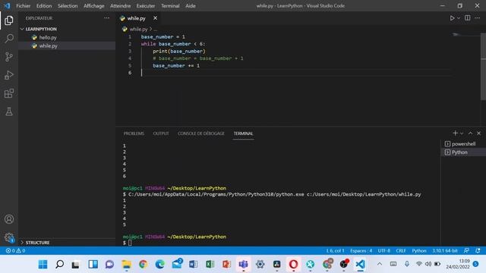Close the while.py editor tab
Image resolution: width=486 pixels, height=273 pixels.
tap(155, 18)
